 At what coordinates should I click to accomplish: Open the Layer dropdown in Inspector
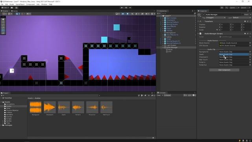241,17
